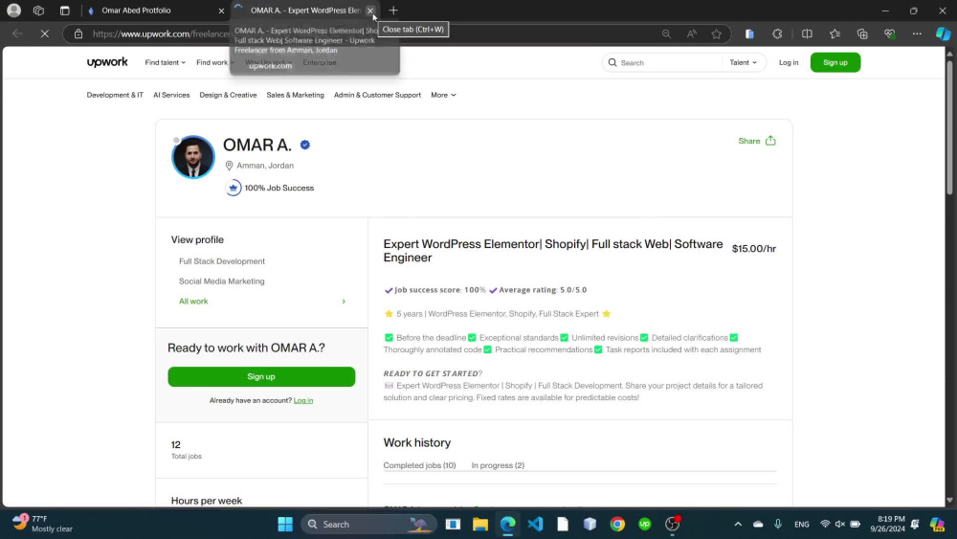Click the zoom magnifier icon in address bar
This screenshot has height=539, width=957.
pos(666,34)
